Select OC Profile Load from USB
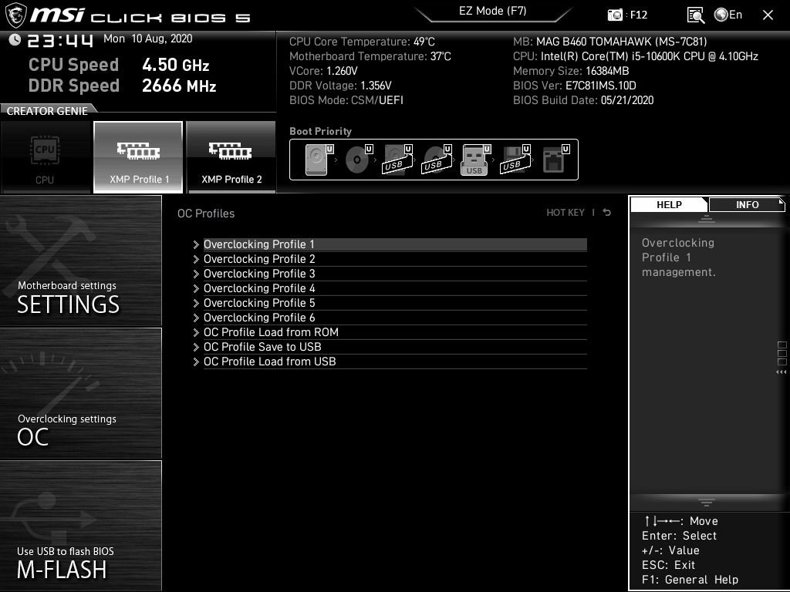This screenshot has height=592, width=790. click(x=395, y=361)
